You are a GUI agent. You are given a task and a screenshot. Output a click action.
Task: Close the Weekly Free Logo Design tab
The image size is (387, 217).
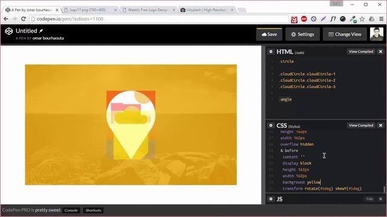[x=174, y=10]
